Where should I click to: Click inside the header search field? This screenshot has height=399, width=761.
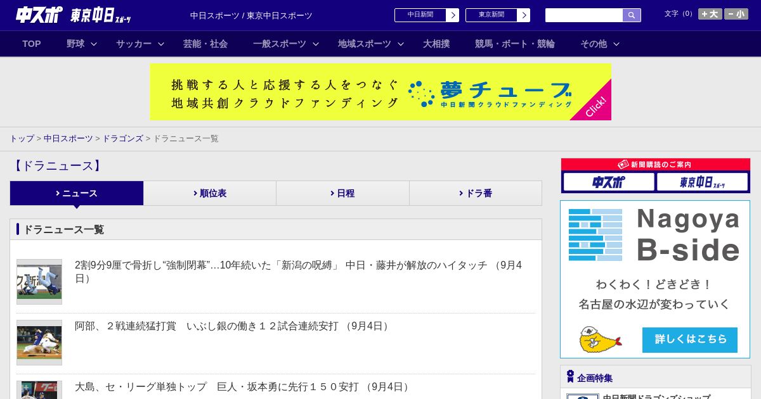[584, 15]
